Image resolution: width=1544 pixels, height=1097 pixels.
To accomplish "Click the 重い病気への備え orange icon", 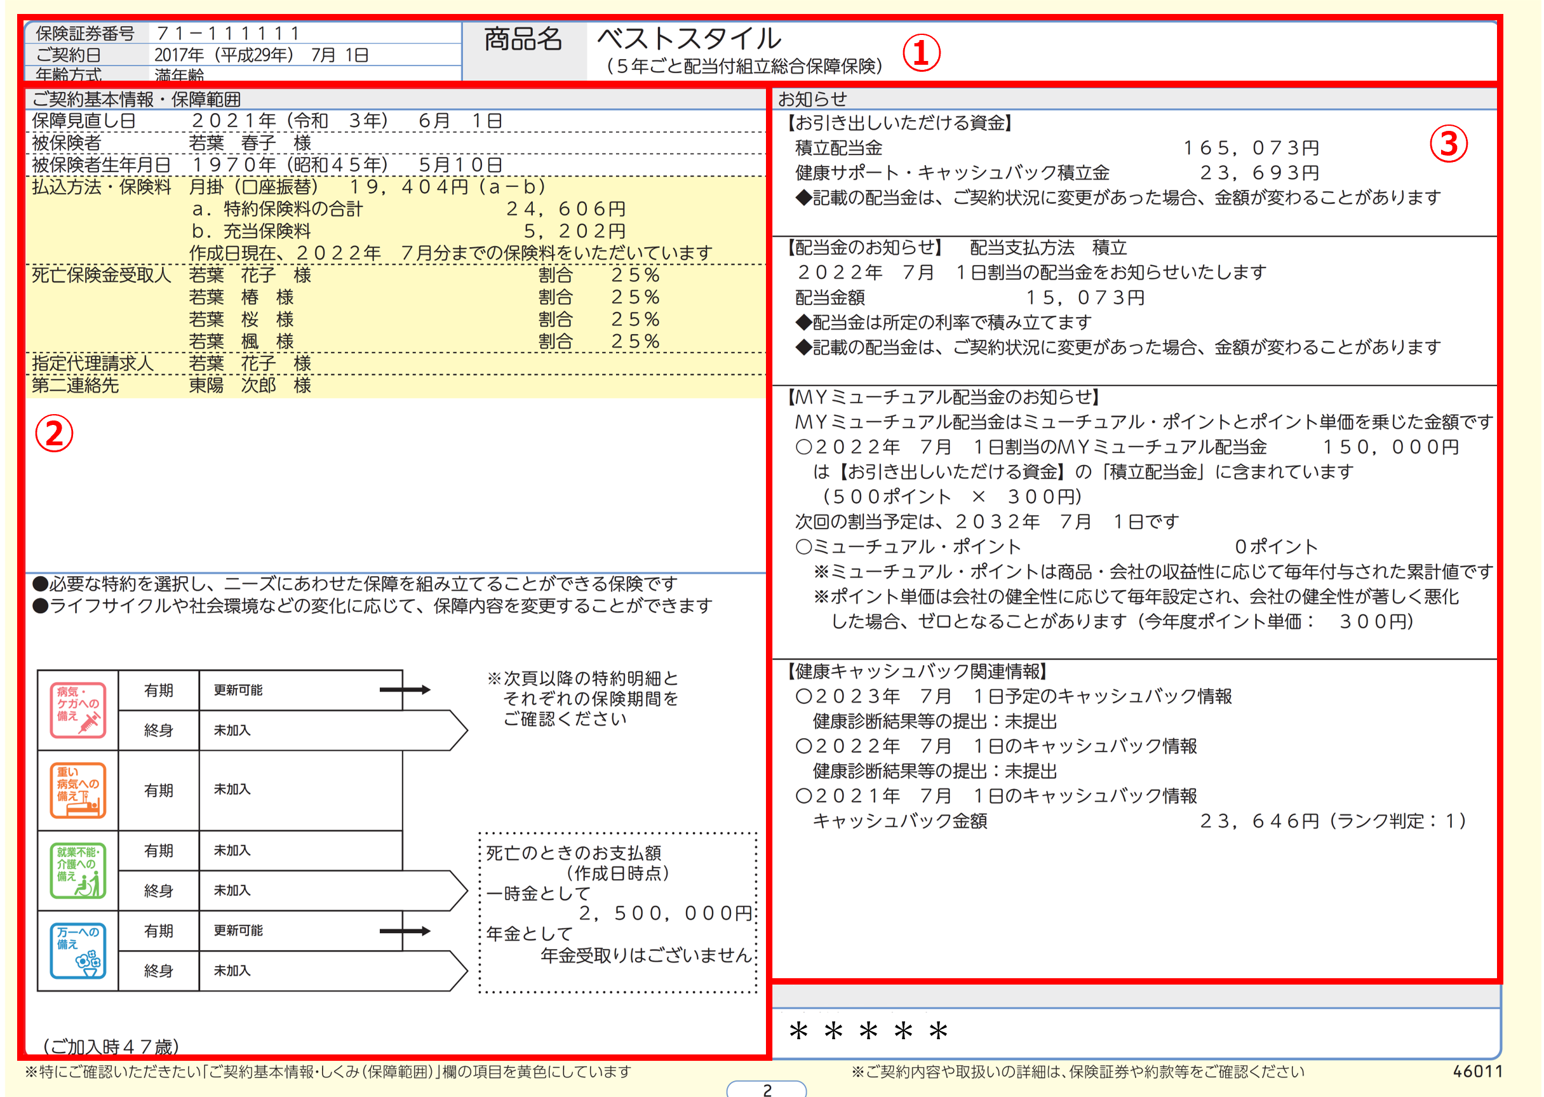I will point(77,790).
